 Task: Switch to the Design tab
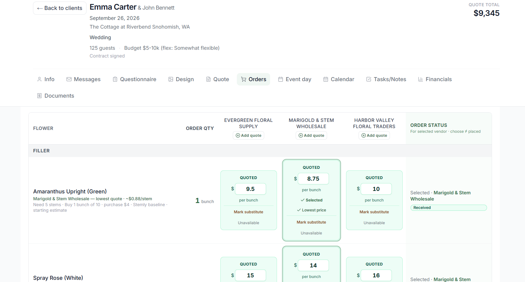click(x=181, y=79)
